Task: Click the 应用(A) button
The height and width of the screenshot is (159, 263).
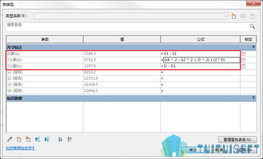Action: (x=245, y=150)
